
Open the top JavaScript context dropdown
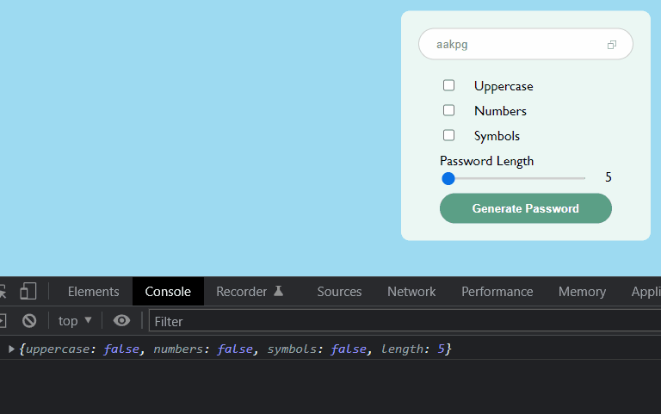point(75,321)
